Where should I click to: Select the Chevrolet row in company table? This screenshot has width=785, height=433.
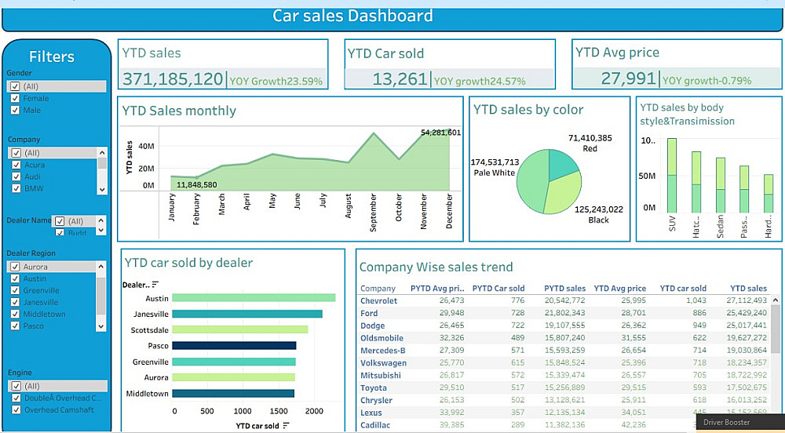coord(379,300)
